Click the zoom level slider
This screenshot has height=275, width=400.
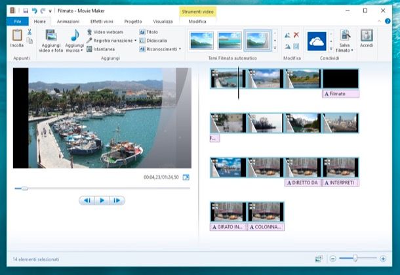(x=357, y=259)
